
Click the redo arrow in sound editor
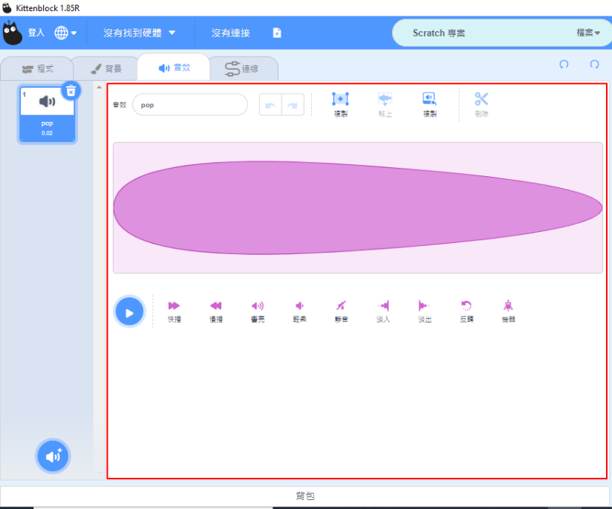(x=293, y=105)
